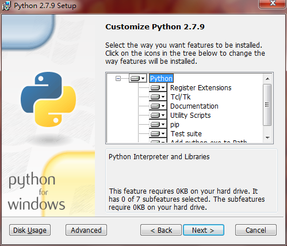
Task: Collapse the Python tree node
Action: point(118,78)
